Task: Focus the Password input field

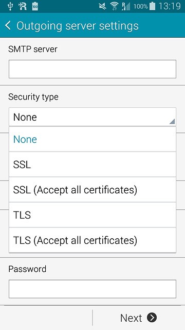Action: coord(92,289)
